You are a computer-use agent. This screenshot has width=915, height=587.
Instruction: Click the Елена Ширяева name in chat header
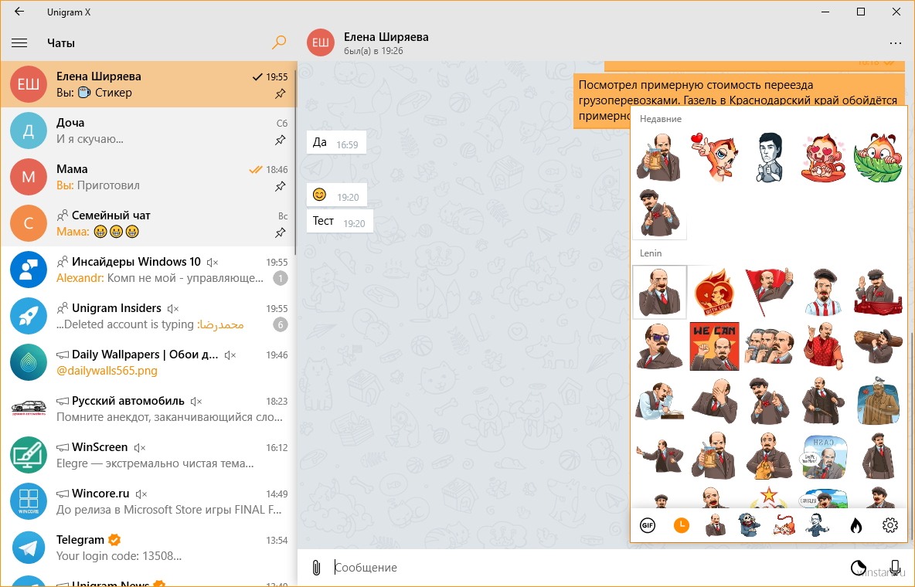click(x=386, y=37)
